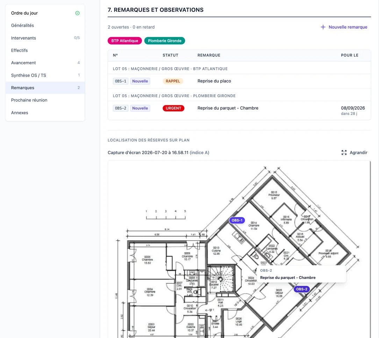Click the '2 ouvertes · 0 en retard' summary
Viewport: 379px width, 338px height.
[131, 27]
